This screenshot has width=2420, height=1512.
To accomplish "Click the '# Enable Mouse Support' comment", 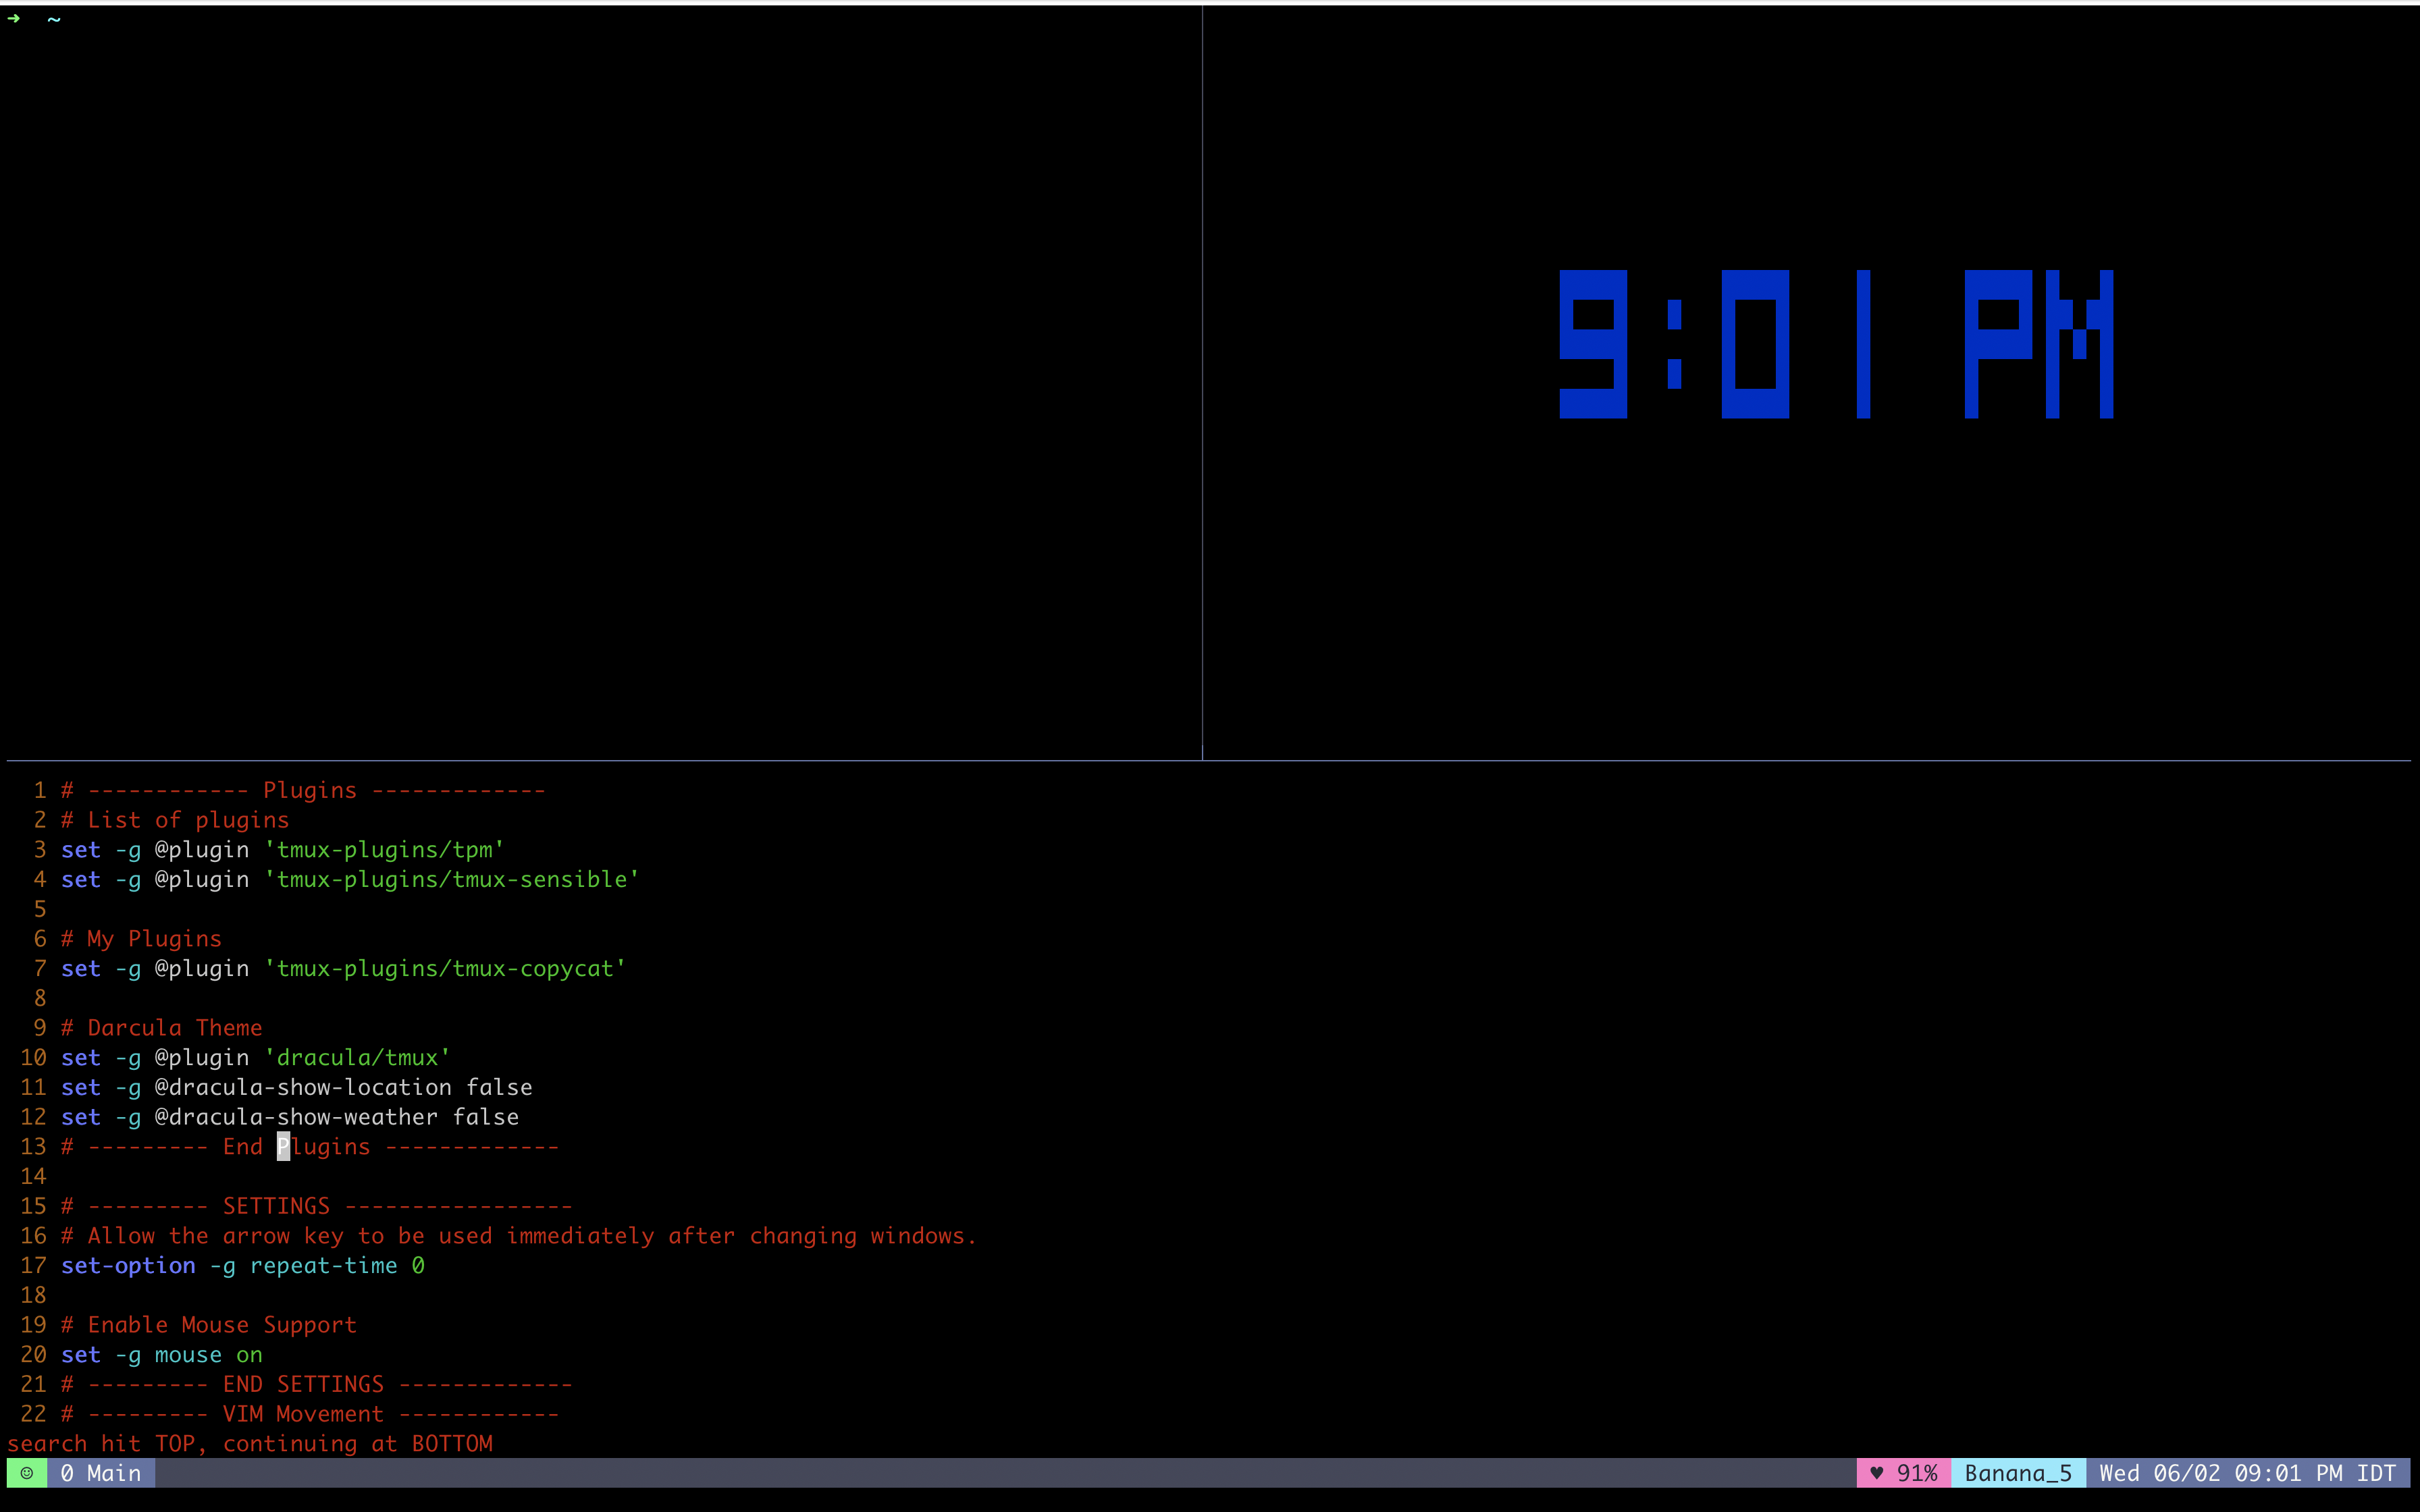I will (x=209, y=1325).
